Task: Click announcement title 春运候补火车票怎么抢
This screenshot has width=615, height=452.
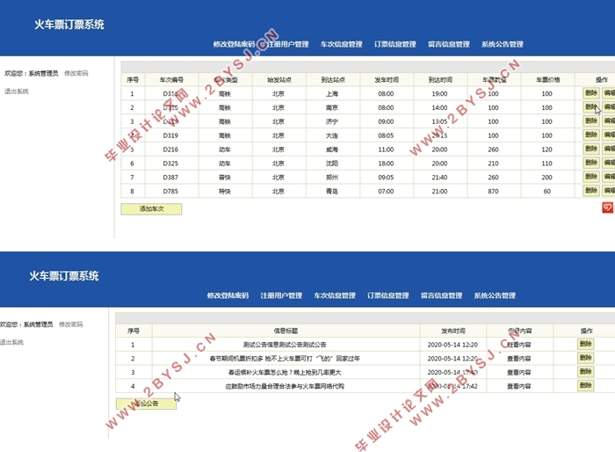Action: 285,372
